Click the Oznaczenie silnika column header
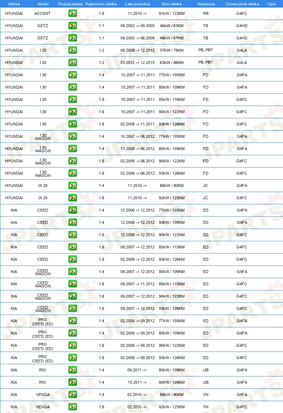 tap(242, 4)
